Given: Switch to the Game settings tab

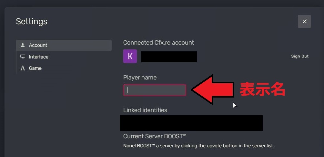Looking at the screenshot, I should click(64, 68).
